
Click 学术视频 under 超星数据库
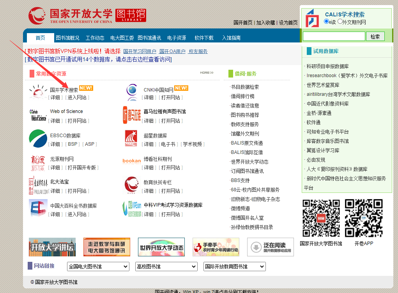pos(193,144)
